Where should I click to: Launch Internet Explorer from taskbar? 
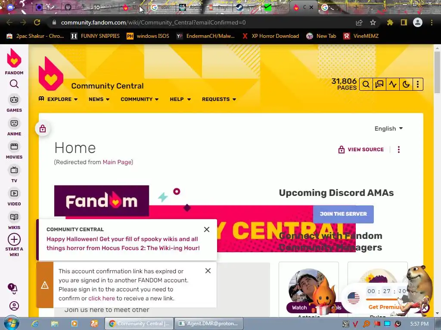(34, 324)
